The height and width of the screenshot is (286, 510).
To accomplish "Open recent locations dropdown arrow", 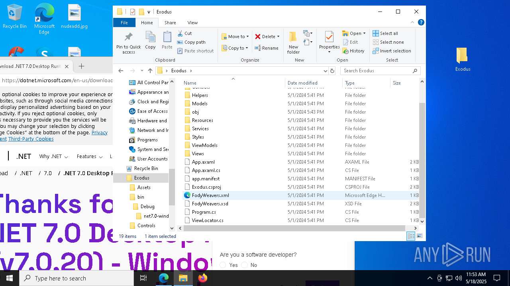I will [x=142, y=71].
